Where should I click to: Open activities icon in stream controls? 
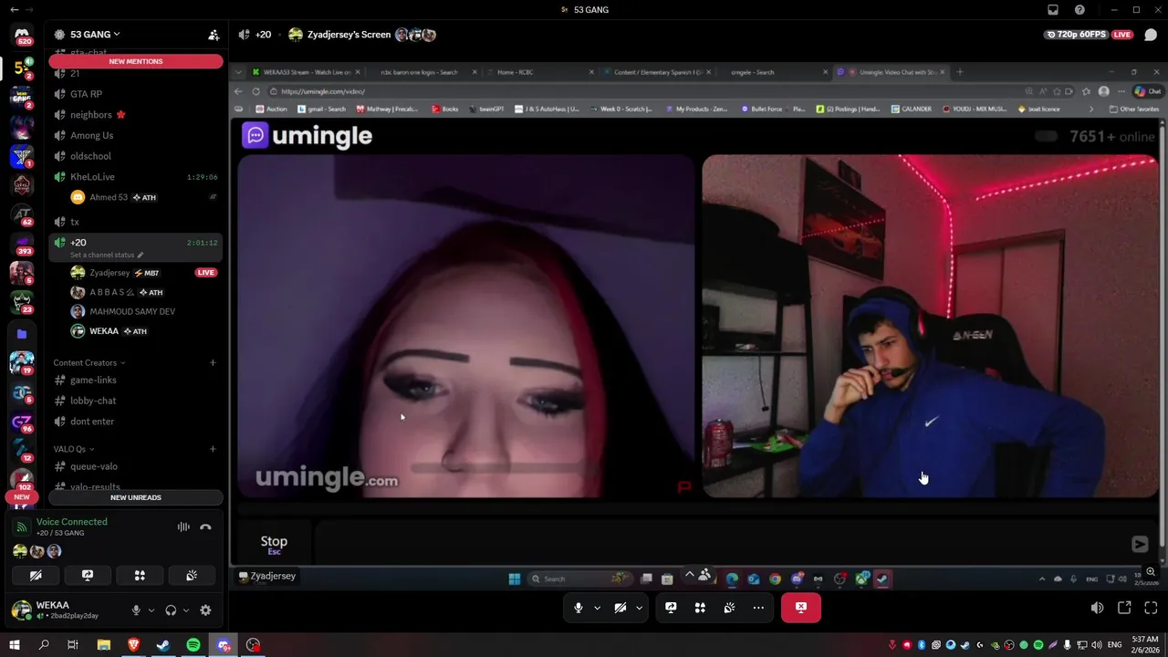click(700, 608)
